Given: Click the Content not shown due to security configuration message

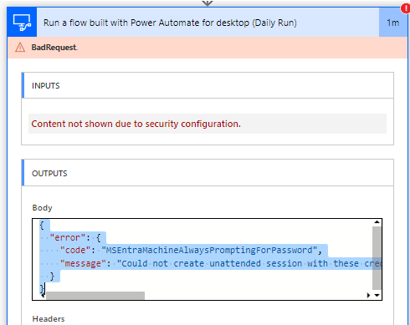Looking at the screenshot, I should pyautogui.click(x=136, y=124).
